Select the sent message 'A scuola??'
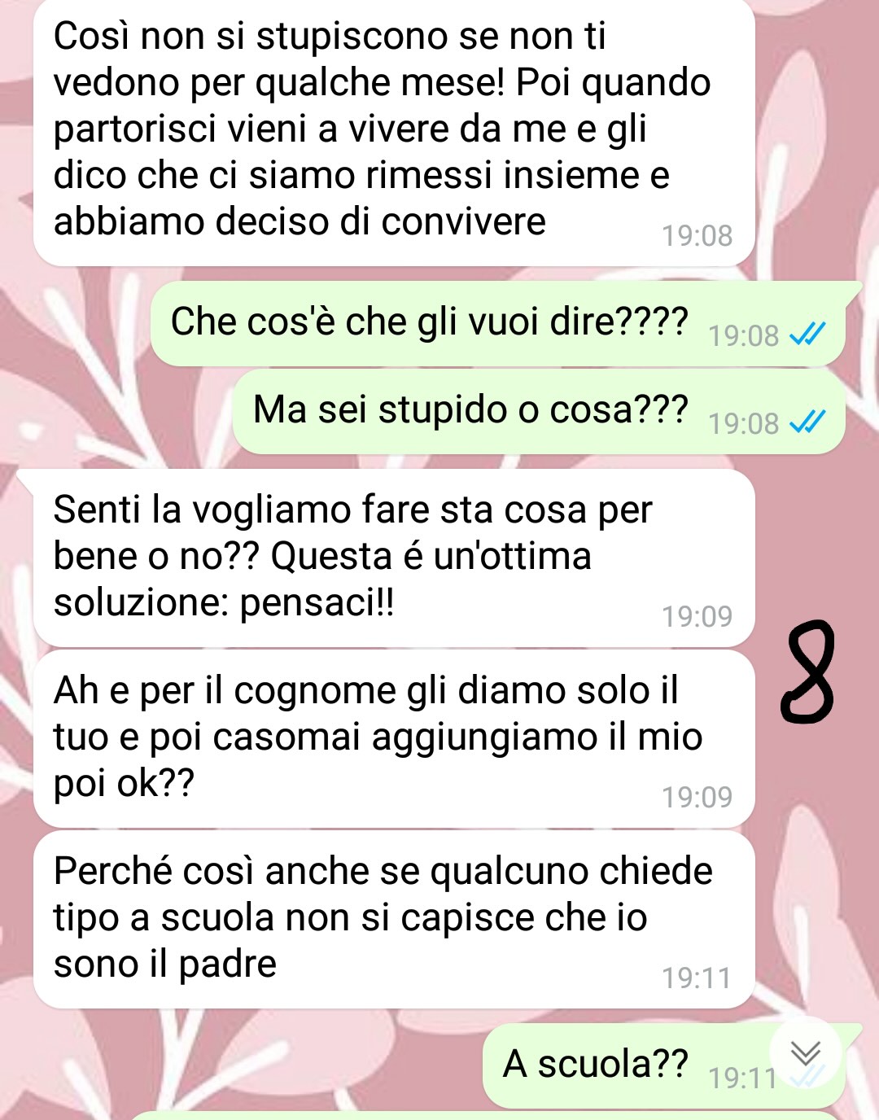This screenshot has height=1120, width=879. [x=664, y=1066]
